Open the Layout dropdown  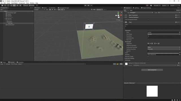point(175,5)
